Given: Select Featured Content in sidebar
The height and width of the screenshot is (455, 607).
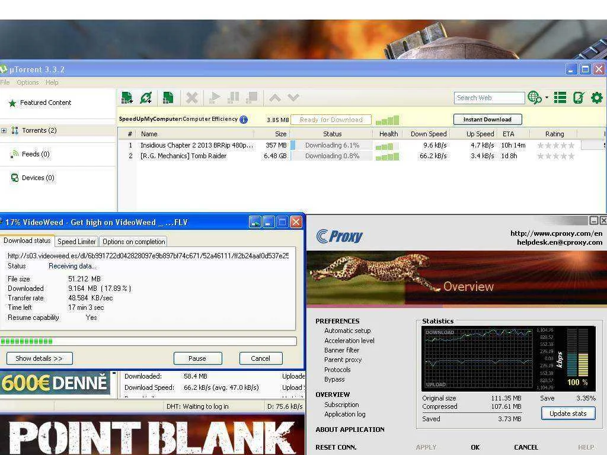Looking at the screenshot, I should point(46,102).
